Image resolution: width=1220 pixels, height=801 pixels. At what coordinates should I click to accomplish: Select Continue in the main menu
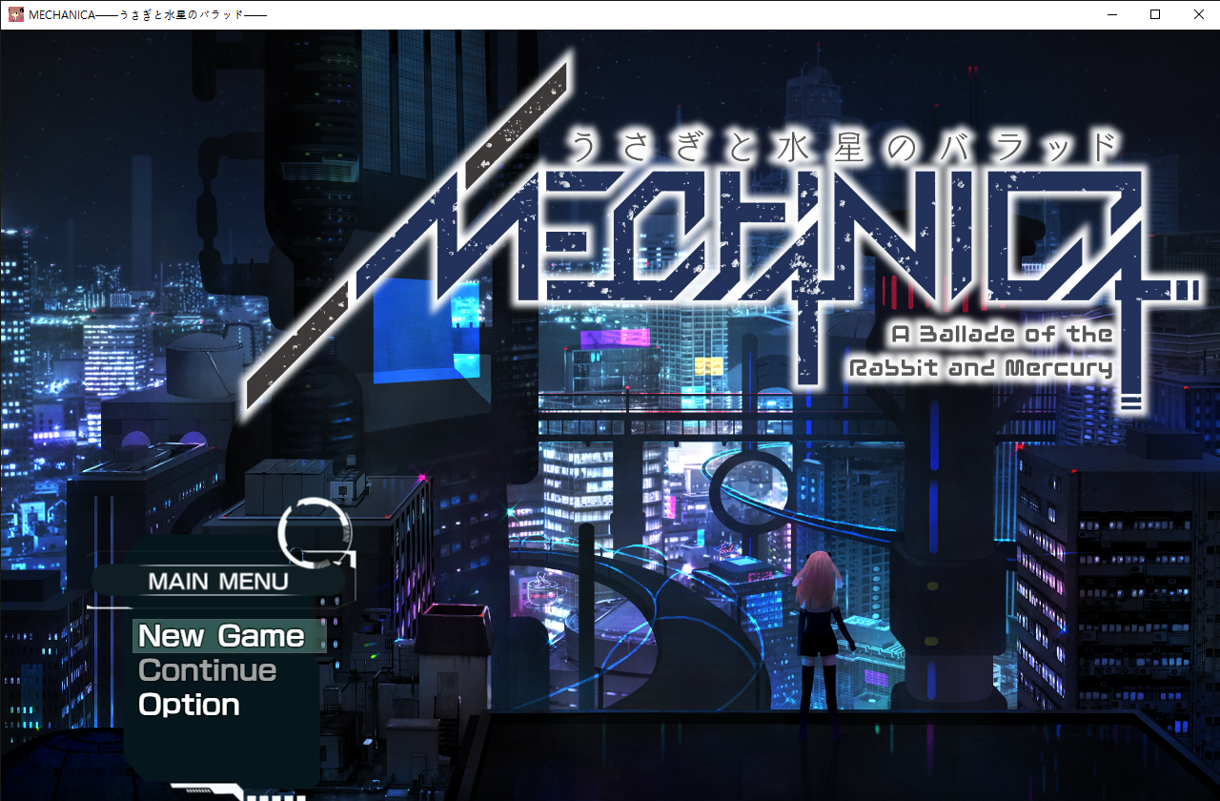point(208,670)
